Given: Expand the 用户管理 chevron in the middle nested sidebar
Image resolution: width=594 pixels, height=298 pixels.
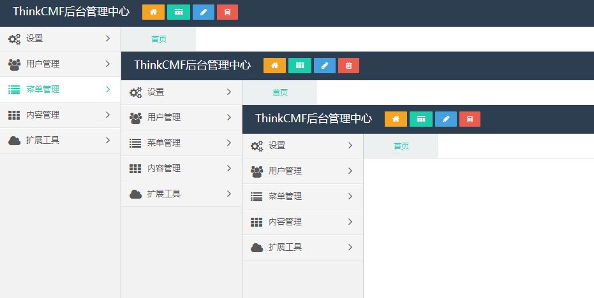Looking at the screenshot, I should click(x=229, y=117).
